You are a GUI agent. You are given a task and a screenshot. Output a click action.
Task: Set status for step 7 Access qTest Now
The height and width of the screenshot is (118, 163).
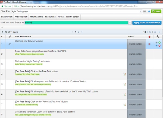pos(136,105)
